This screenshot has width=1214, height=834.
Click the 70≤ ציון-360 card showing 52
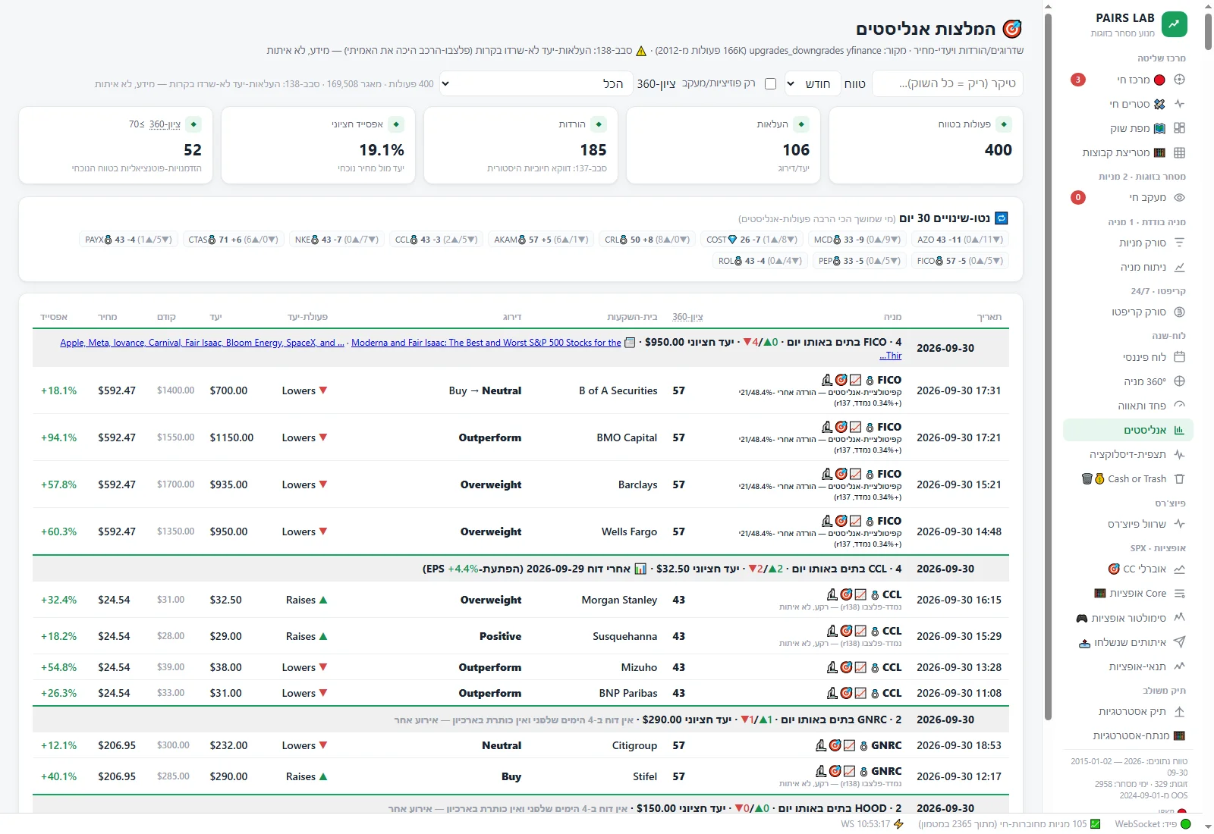point(116,145)
